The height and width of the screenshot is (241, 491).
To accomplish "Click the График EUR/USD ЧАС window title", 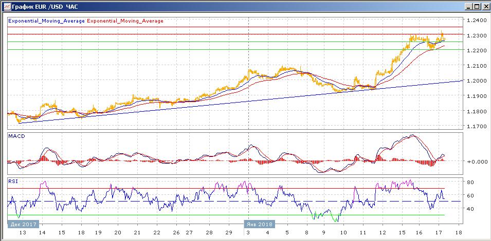I will click(45, 6).
